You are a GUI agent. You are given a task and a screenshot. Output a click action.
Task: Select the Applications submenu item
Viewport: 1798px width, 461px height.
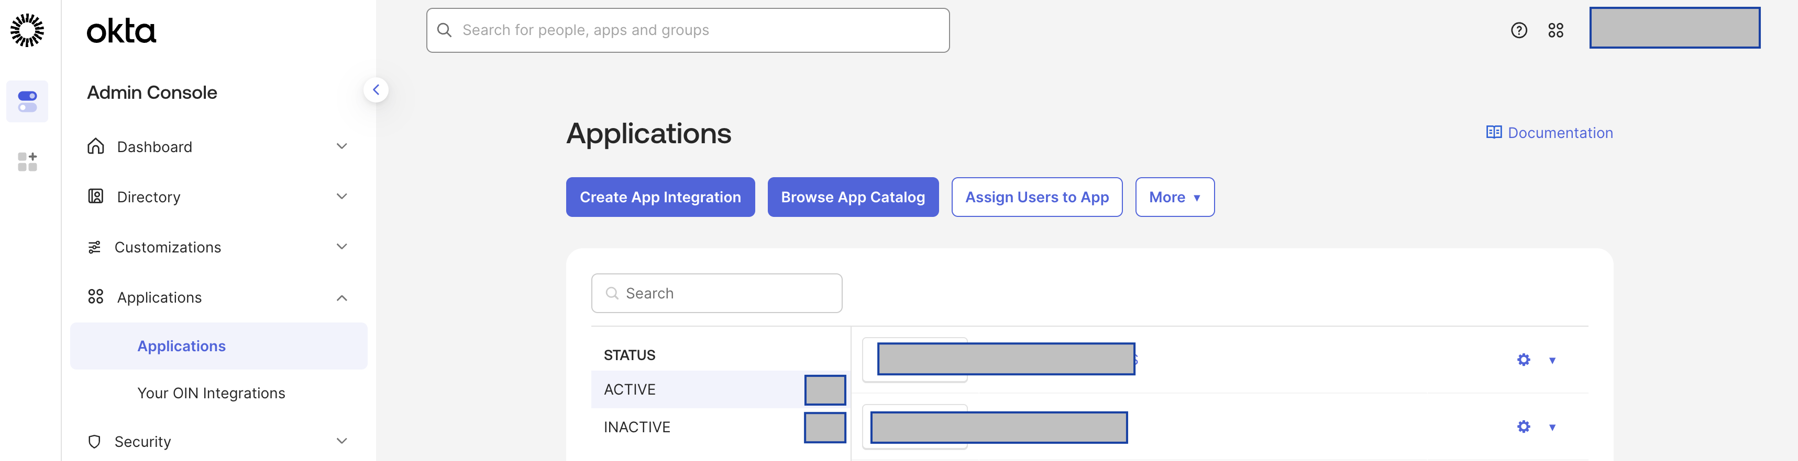click(x=181, y=346)
